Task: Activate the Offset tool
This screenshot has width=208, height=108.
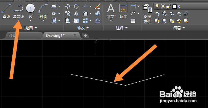Action: 98,21
